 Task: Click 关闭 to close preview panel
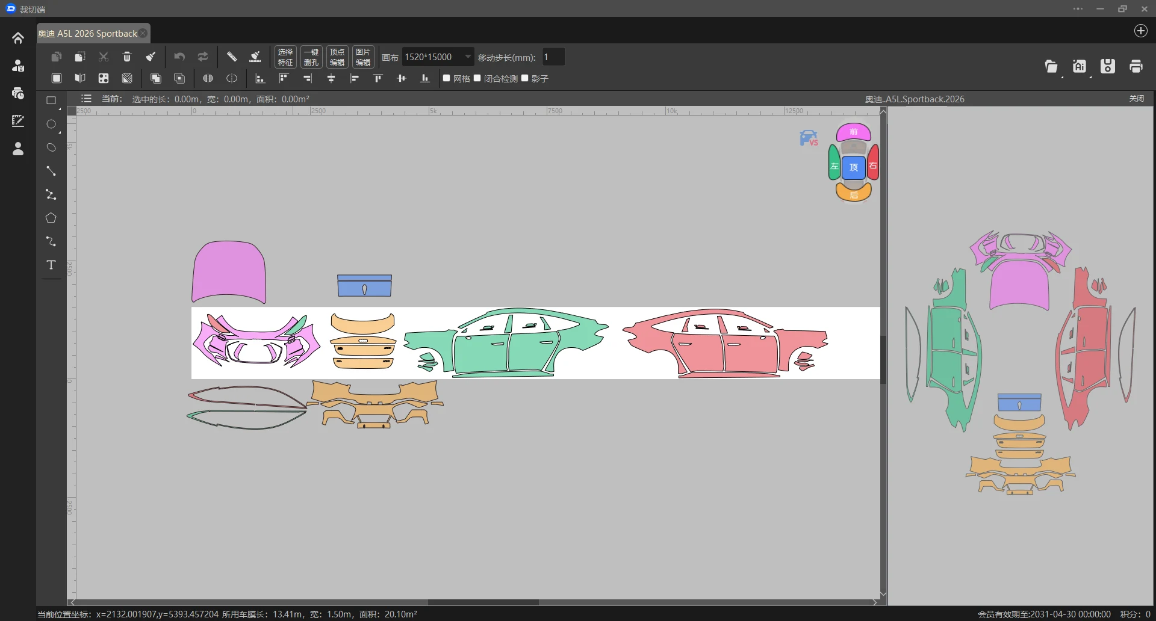[x=1137, y=99]
